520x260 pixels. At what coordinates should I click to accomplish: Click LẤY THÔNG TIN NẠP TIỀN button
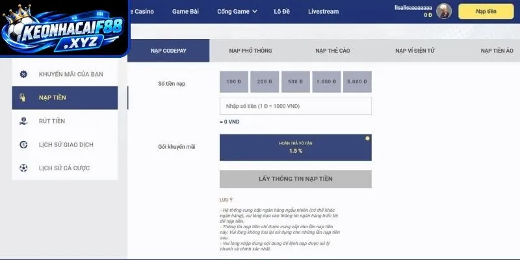pos(296,179)
